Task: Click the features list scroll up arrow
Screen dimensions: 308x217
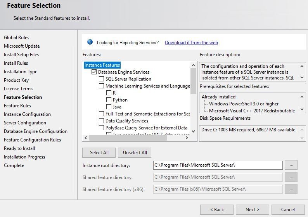Action: pos(193,65)
